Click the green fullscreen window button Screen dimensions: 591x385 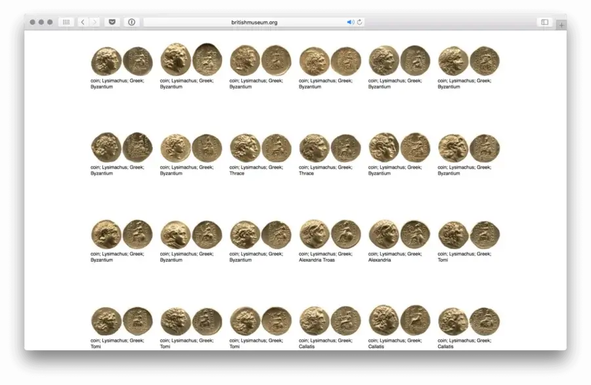pos(50,22)
